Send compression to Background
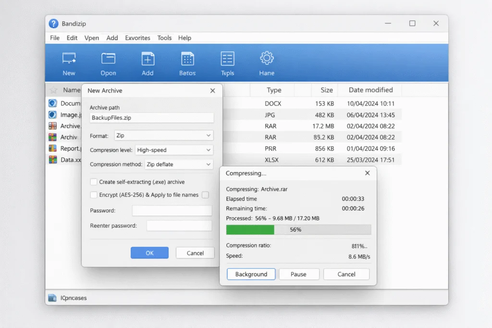This screenshot has height=328, width=492. pos(251,274)
